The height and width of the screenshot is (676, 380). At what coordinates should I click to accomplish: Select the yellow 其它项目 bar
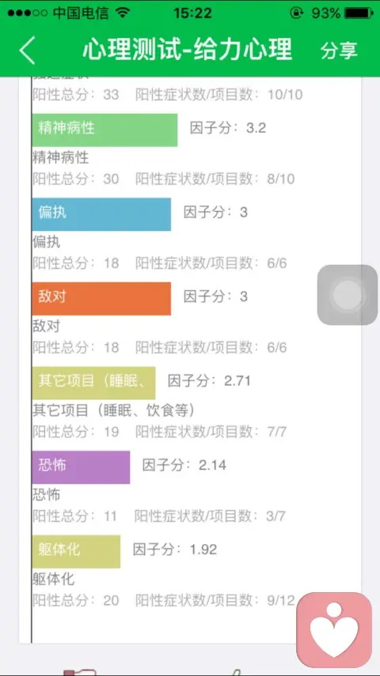tap(93, 383)
